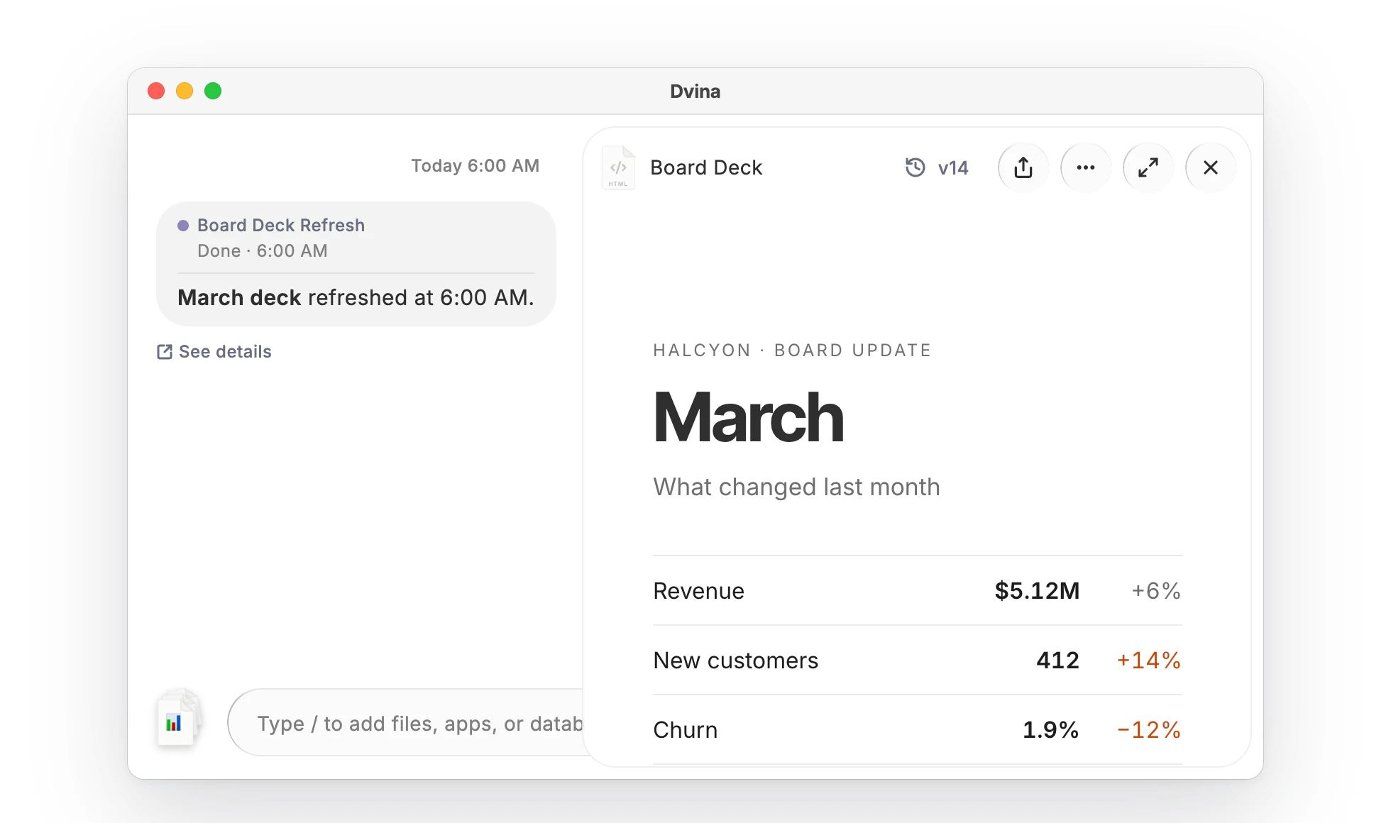The height and width of the screenshot is (823, 1391).
Task: Click the −12% churn change
Action: (1148, 730)
